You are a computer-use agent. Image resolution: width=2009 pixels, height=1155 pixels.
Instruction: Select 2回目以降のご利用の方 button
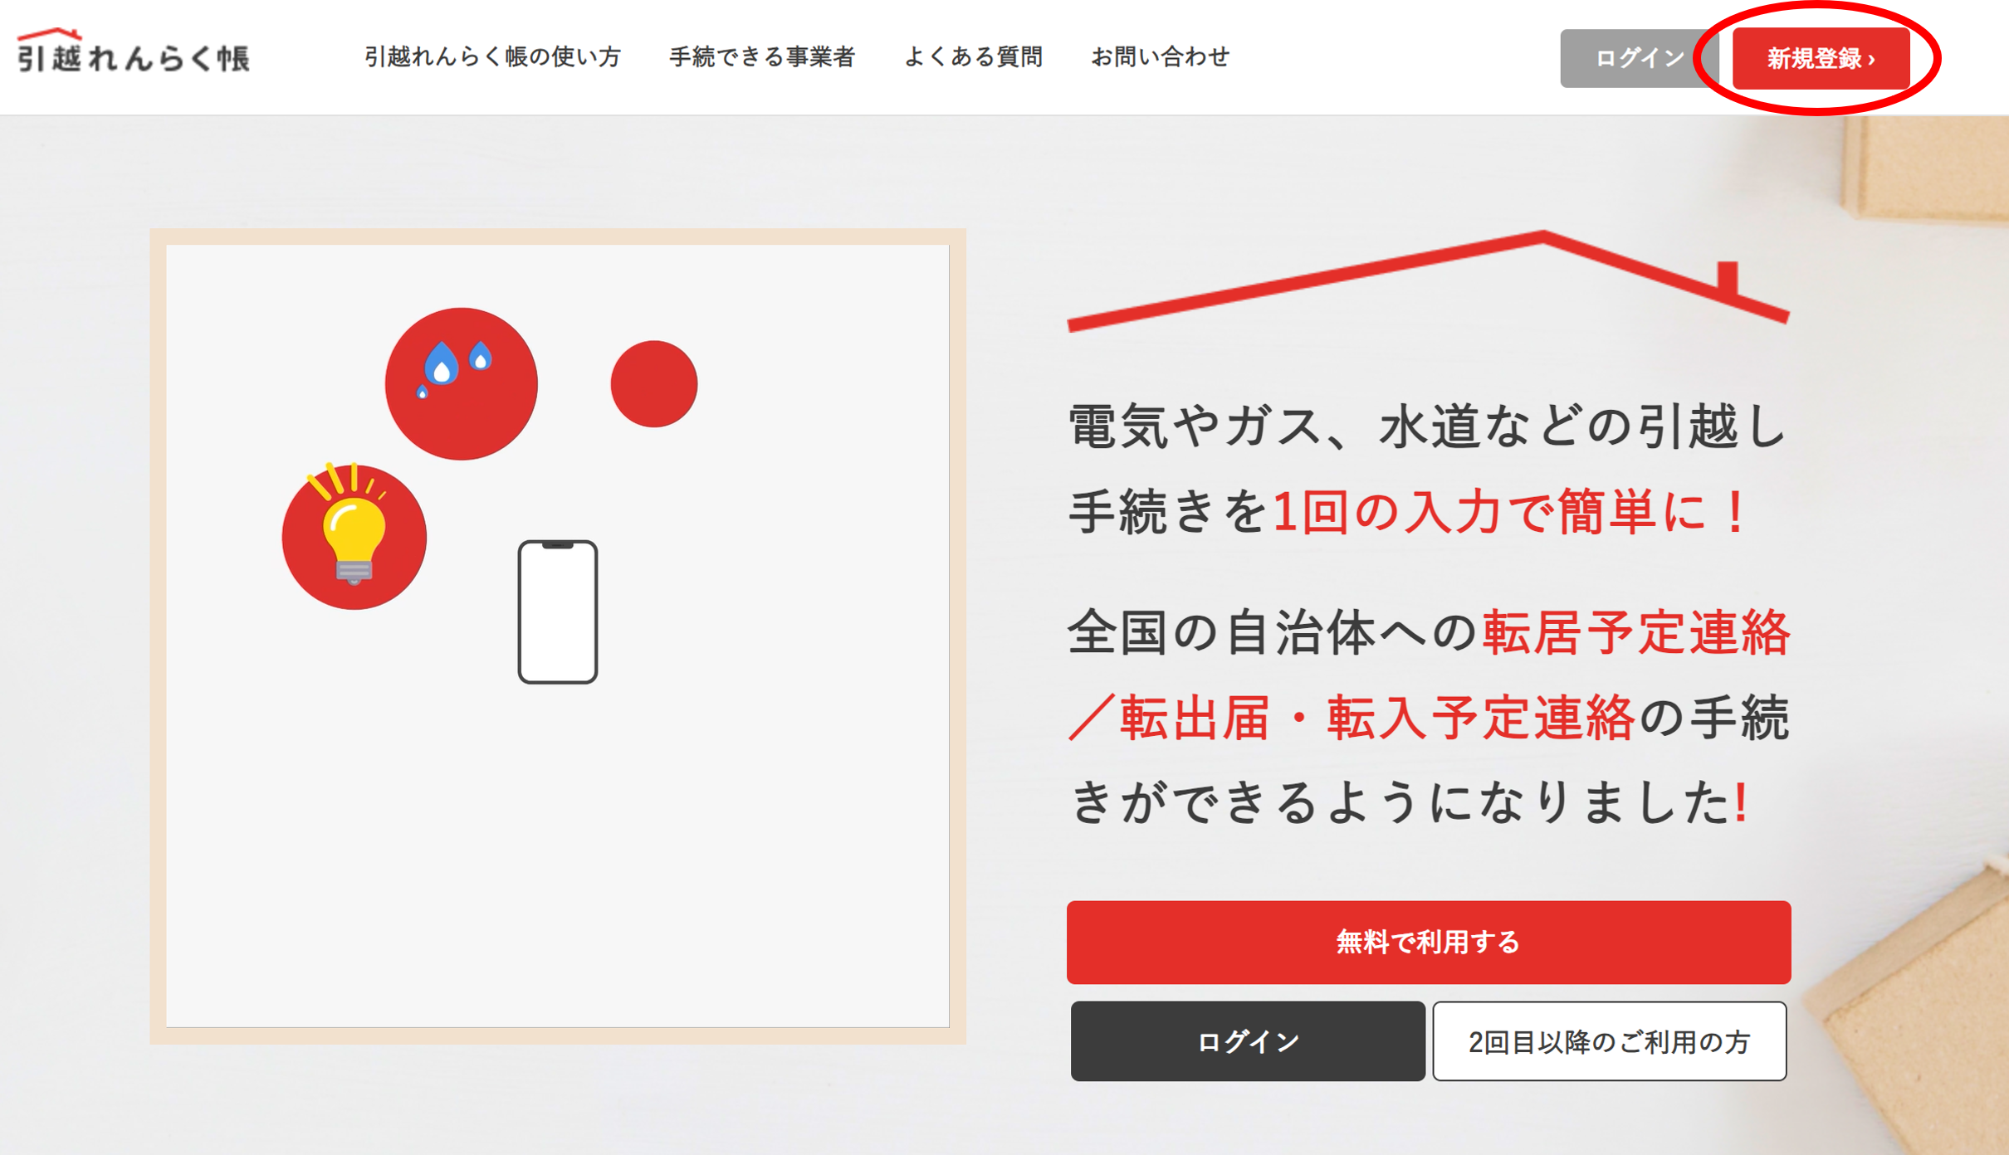point(1609,1041)
